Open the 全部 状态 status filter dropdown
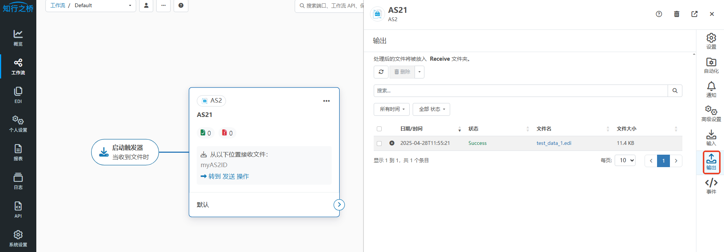Screen dimensions: 724x252 [x=431, y=109]
